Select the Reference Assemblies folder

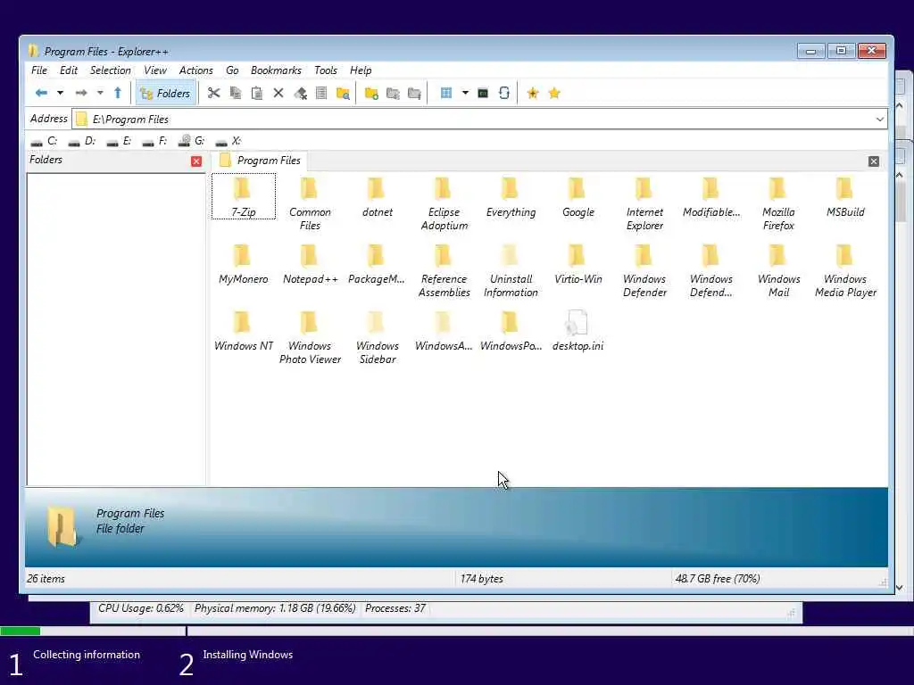tap(445, 271)
